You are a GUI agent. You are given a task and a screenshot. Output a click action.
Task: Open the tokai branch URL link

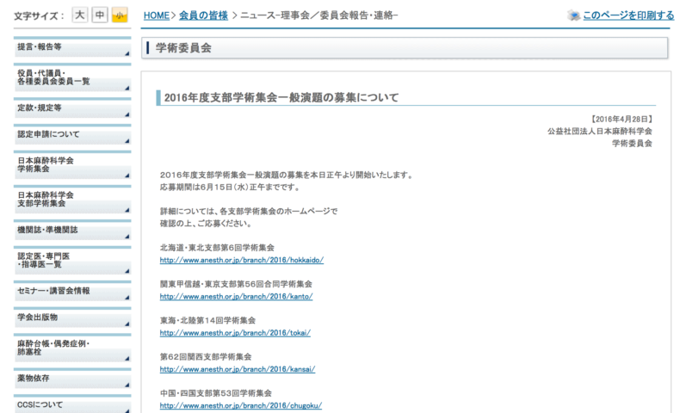(x=235, y=333)
